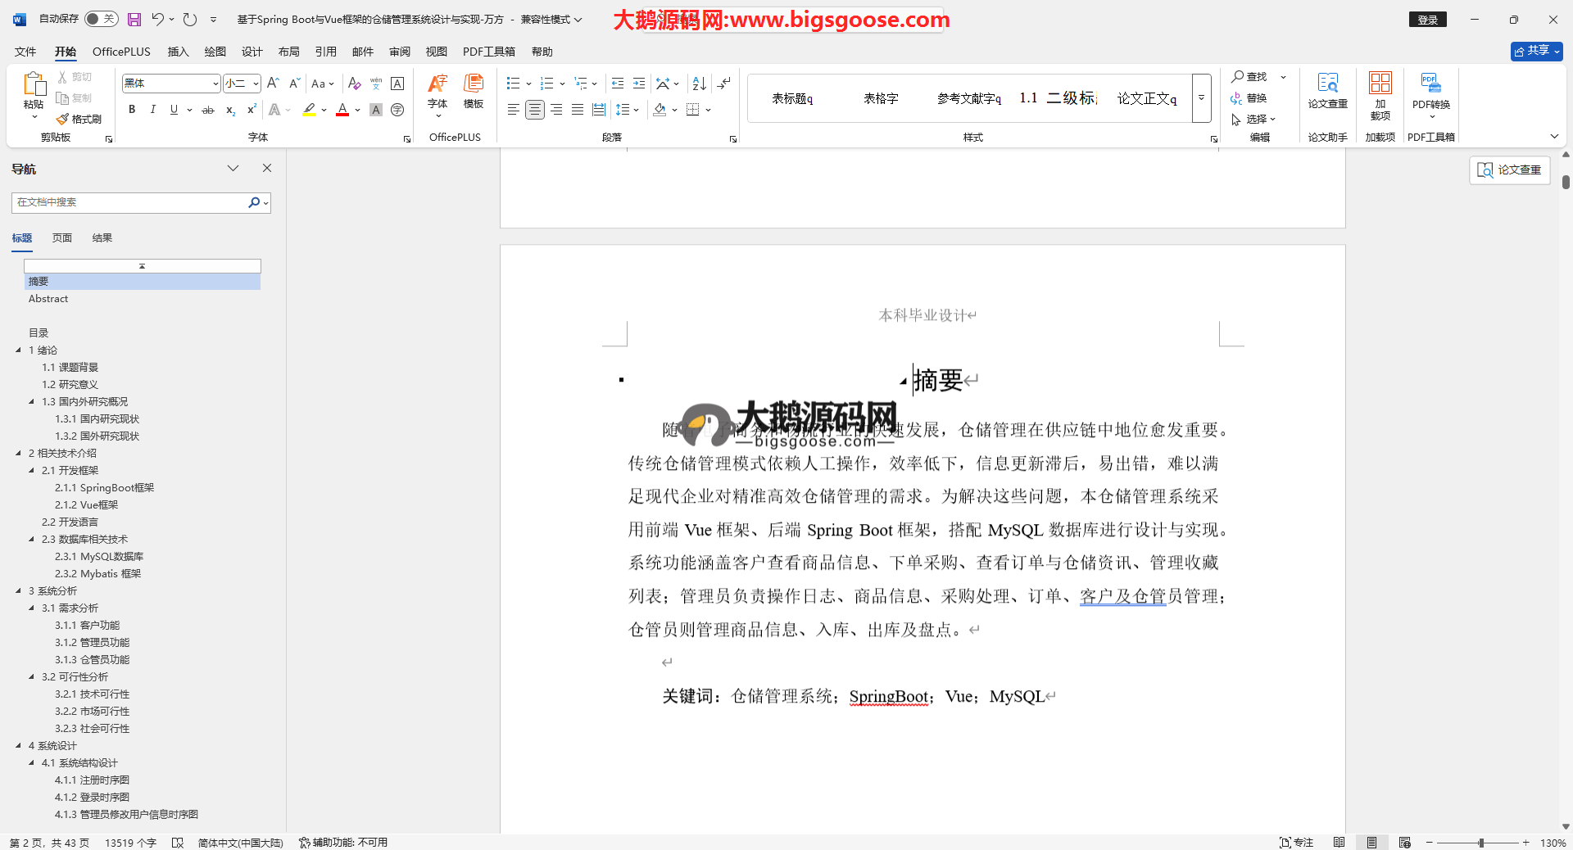Toggle show paragraph marks

pyautogui.click(x=723, y=84)
